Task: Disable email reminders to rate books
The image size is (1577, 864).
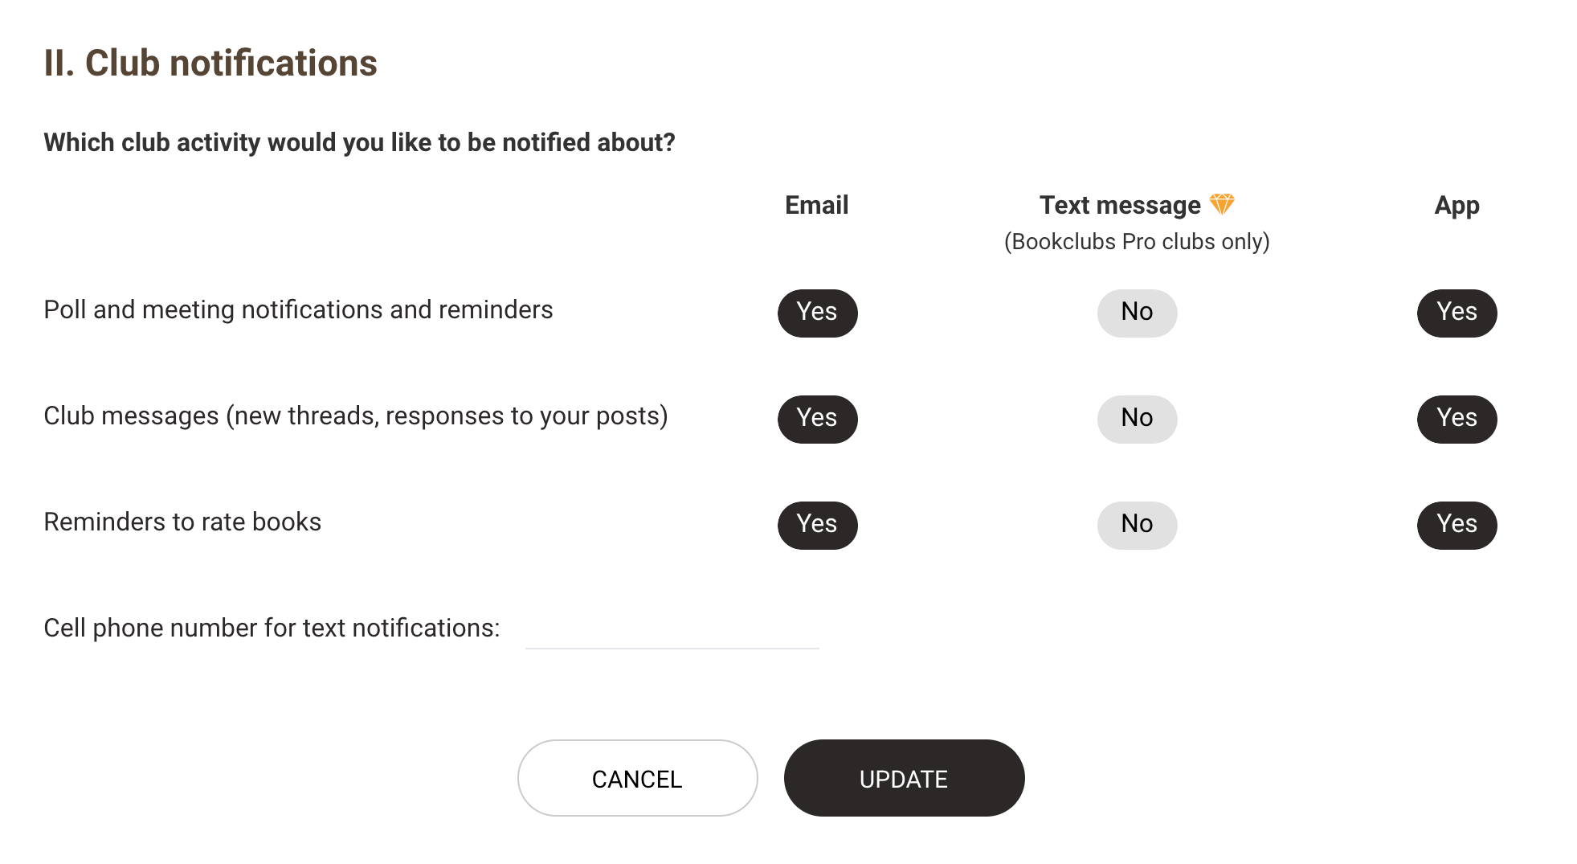Action: pyautogui.click(x=817, y=525)
